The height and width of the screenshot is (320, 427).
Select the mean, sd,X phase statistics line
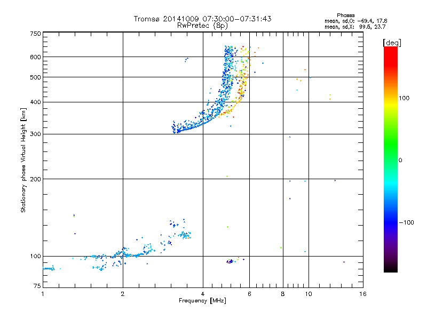pos(355,27)
